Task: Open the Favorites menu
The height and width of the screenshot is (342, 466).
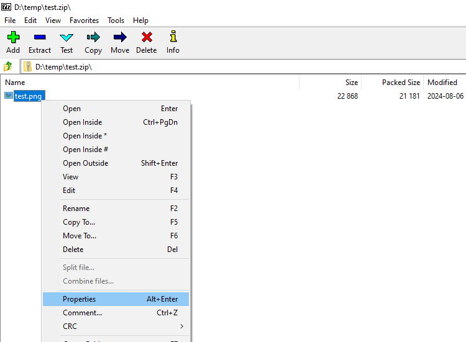Action: pyautogui.click(x=84, y=20)
